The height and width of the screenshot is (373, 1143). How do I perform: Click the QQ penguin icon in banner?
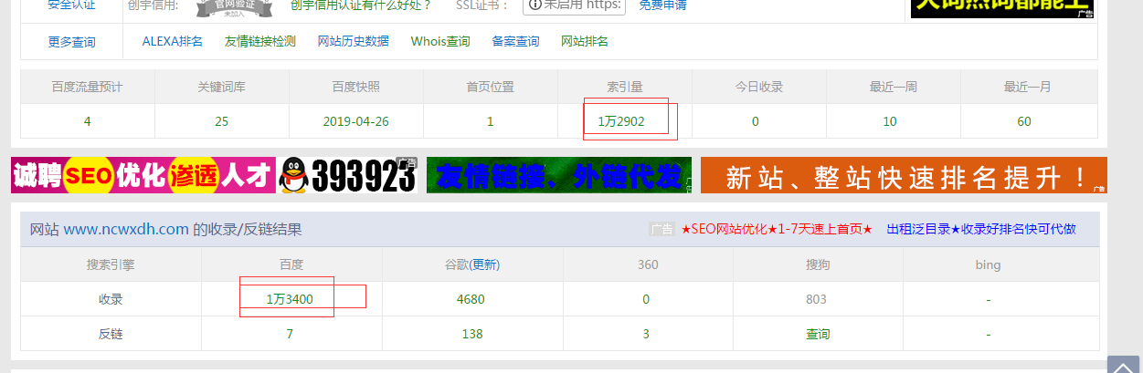(294, 175)
